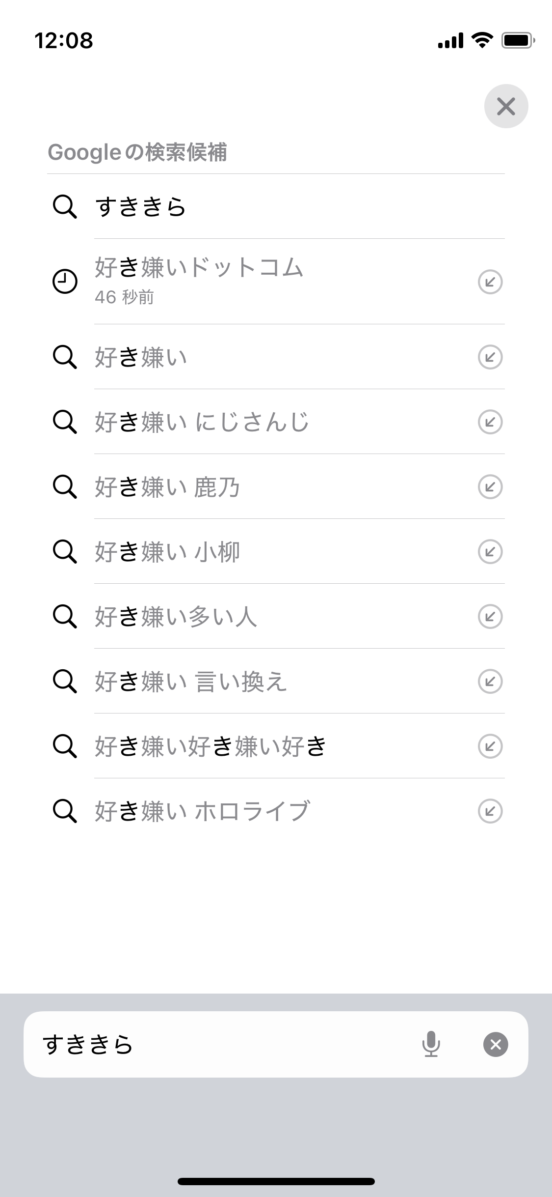Image resolution: width=552 pixels, height=1197 pixels.
Task: Tap fill-in arrow for 好き嫌い にじさんじ
Action: (x=490, y=422)
